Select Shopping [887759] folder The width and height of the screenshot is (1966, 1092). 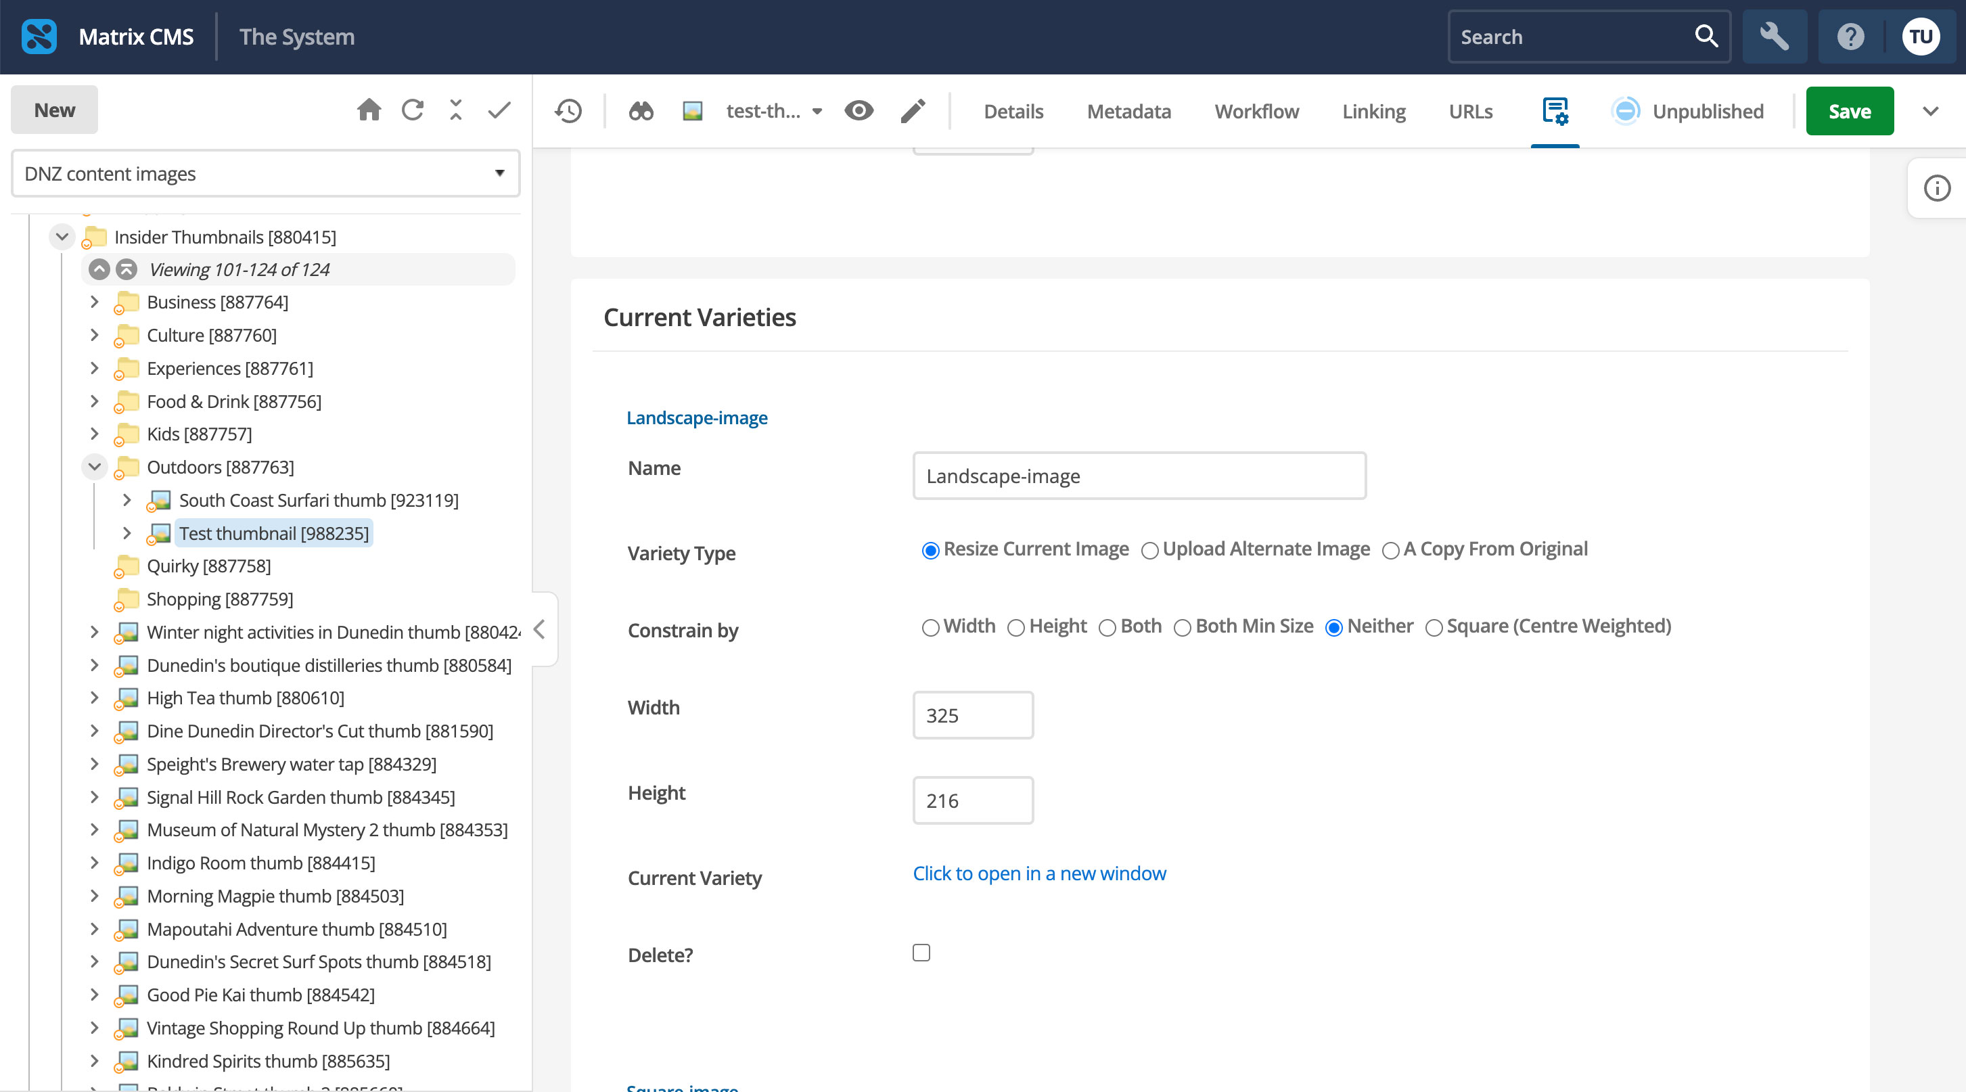(220, 599)
